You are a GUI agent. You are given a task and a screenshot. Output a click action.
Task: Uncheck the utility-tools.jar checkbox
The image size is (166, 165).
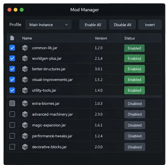(x=12, y=90)
